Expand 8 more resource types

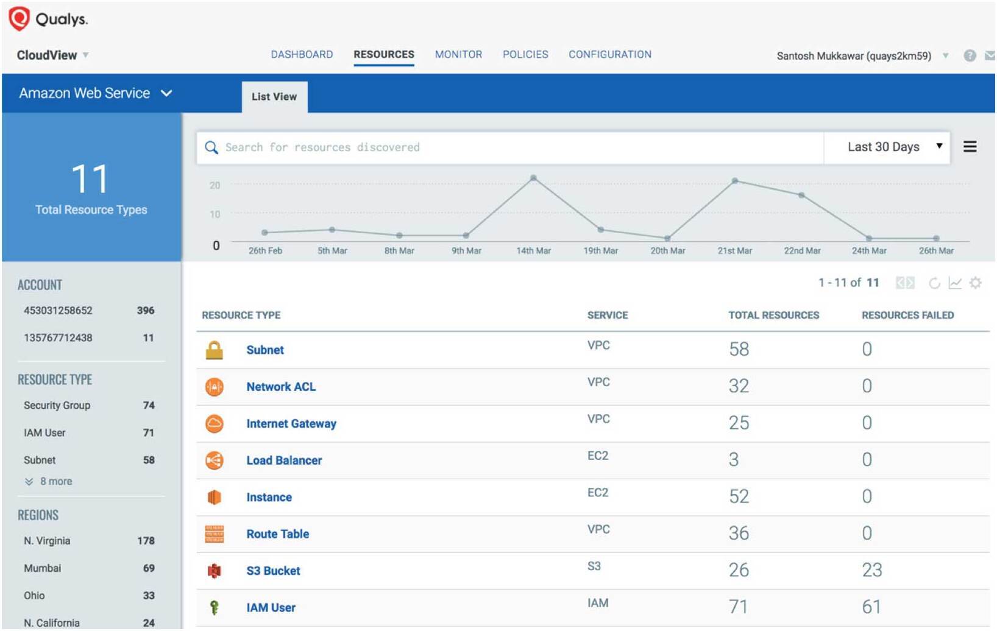click(49, 482)
